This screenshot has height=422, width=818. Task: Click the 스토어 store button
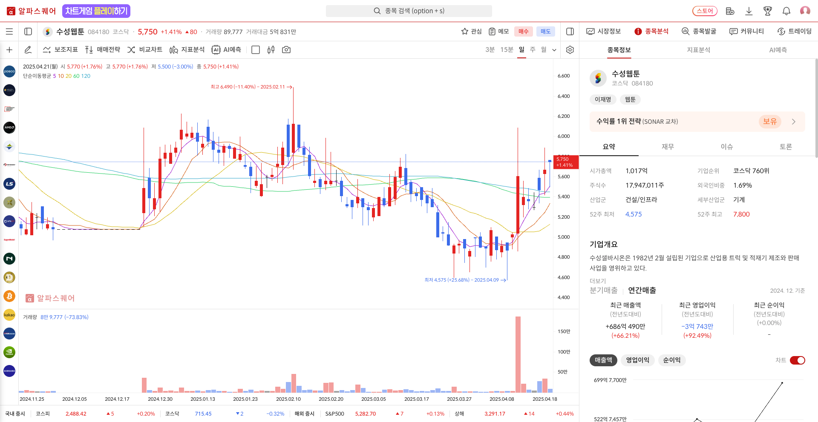tap(705, 11)
